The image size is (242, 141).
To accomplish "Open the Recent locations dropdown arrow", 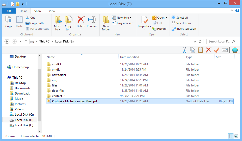I will point(20,41).
